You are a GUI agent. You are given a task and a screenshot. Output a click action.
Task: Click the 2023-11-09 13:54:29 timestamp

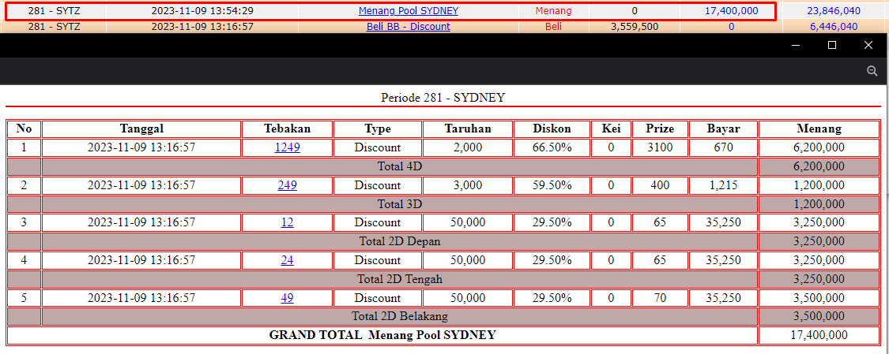click(x=202, y=11)
